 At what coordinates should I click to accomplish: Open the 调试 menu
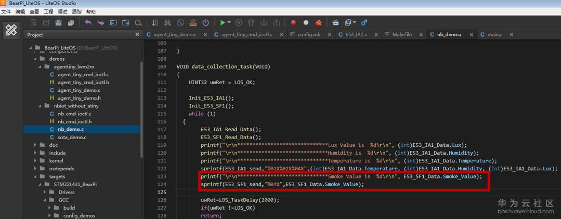pyautogui.click(x=62, y=12)
